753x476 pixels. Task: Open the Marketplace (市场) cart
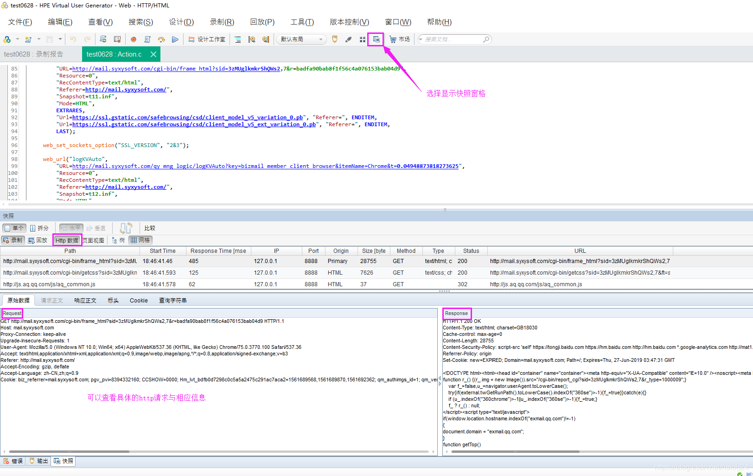pyautogui.click(x=399, y=39)
